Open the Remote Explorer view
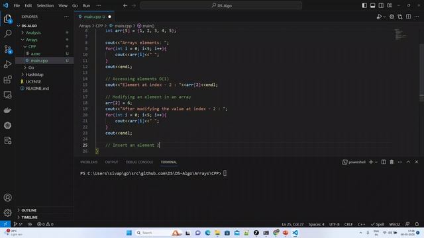 [7, 95]
